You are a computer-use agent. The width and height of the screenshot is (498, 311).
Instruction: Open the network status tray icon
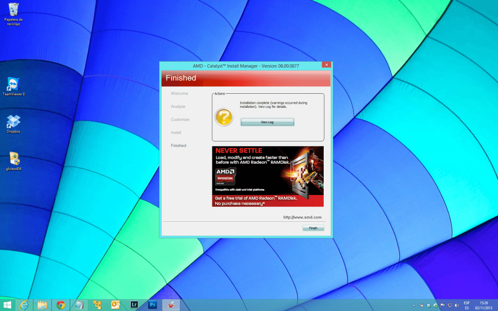(x=449, y=305)
